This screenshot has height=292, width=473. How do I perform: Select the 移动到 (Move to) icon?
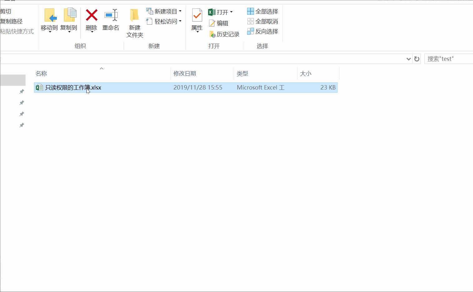tap(49, 20)
